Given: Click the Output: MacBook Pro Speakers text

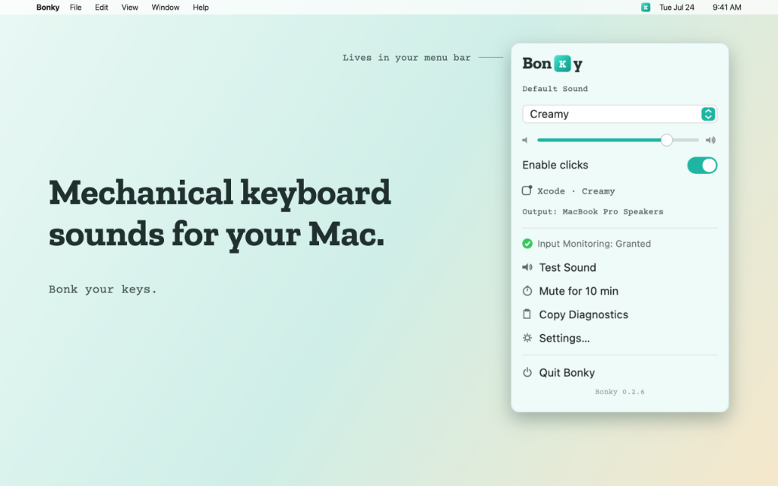Looking at the screenshot, I should (x=593, y=212).
